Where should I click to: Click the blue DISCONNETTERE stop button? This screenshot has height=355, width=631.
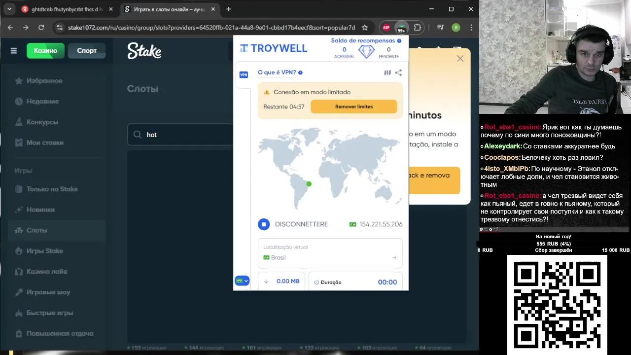[264, 224]
